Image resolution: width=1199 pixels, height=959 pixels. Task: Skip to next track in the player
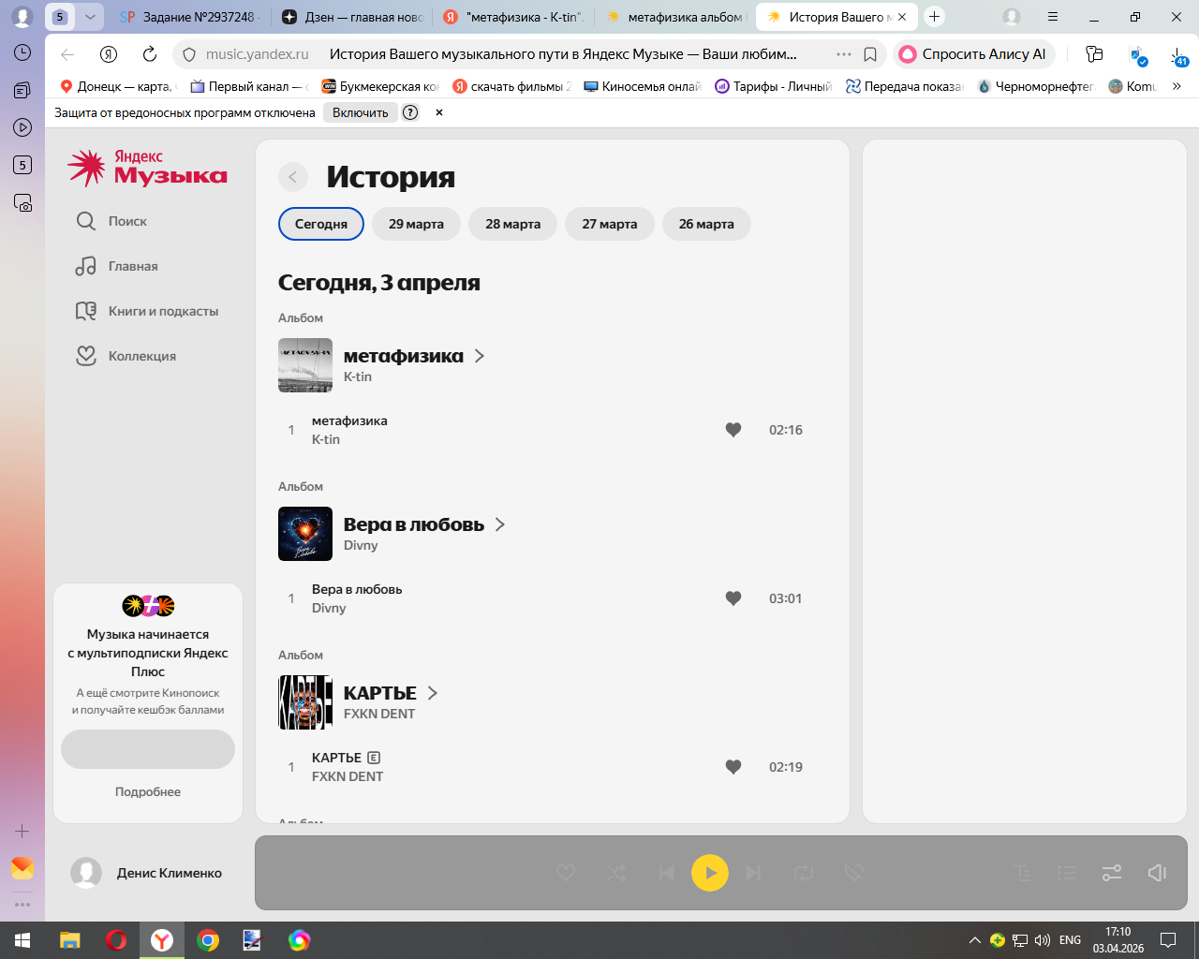pos(754,873)
